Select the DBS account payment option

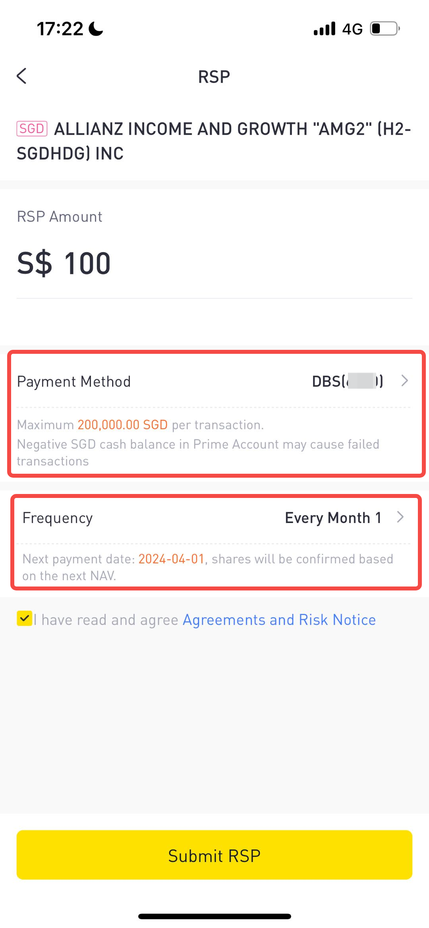(x=347, y=381)
